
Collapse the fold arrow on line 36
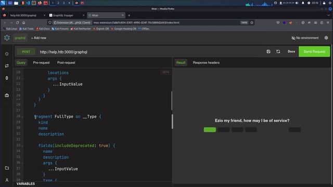click(x=22, y=163)
